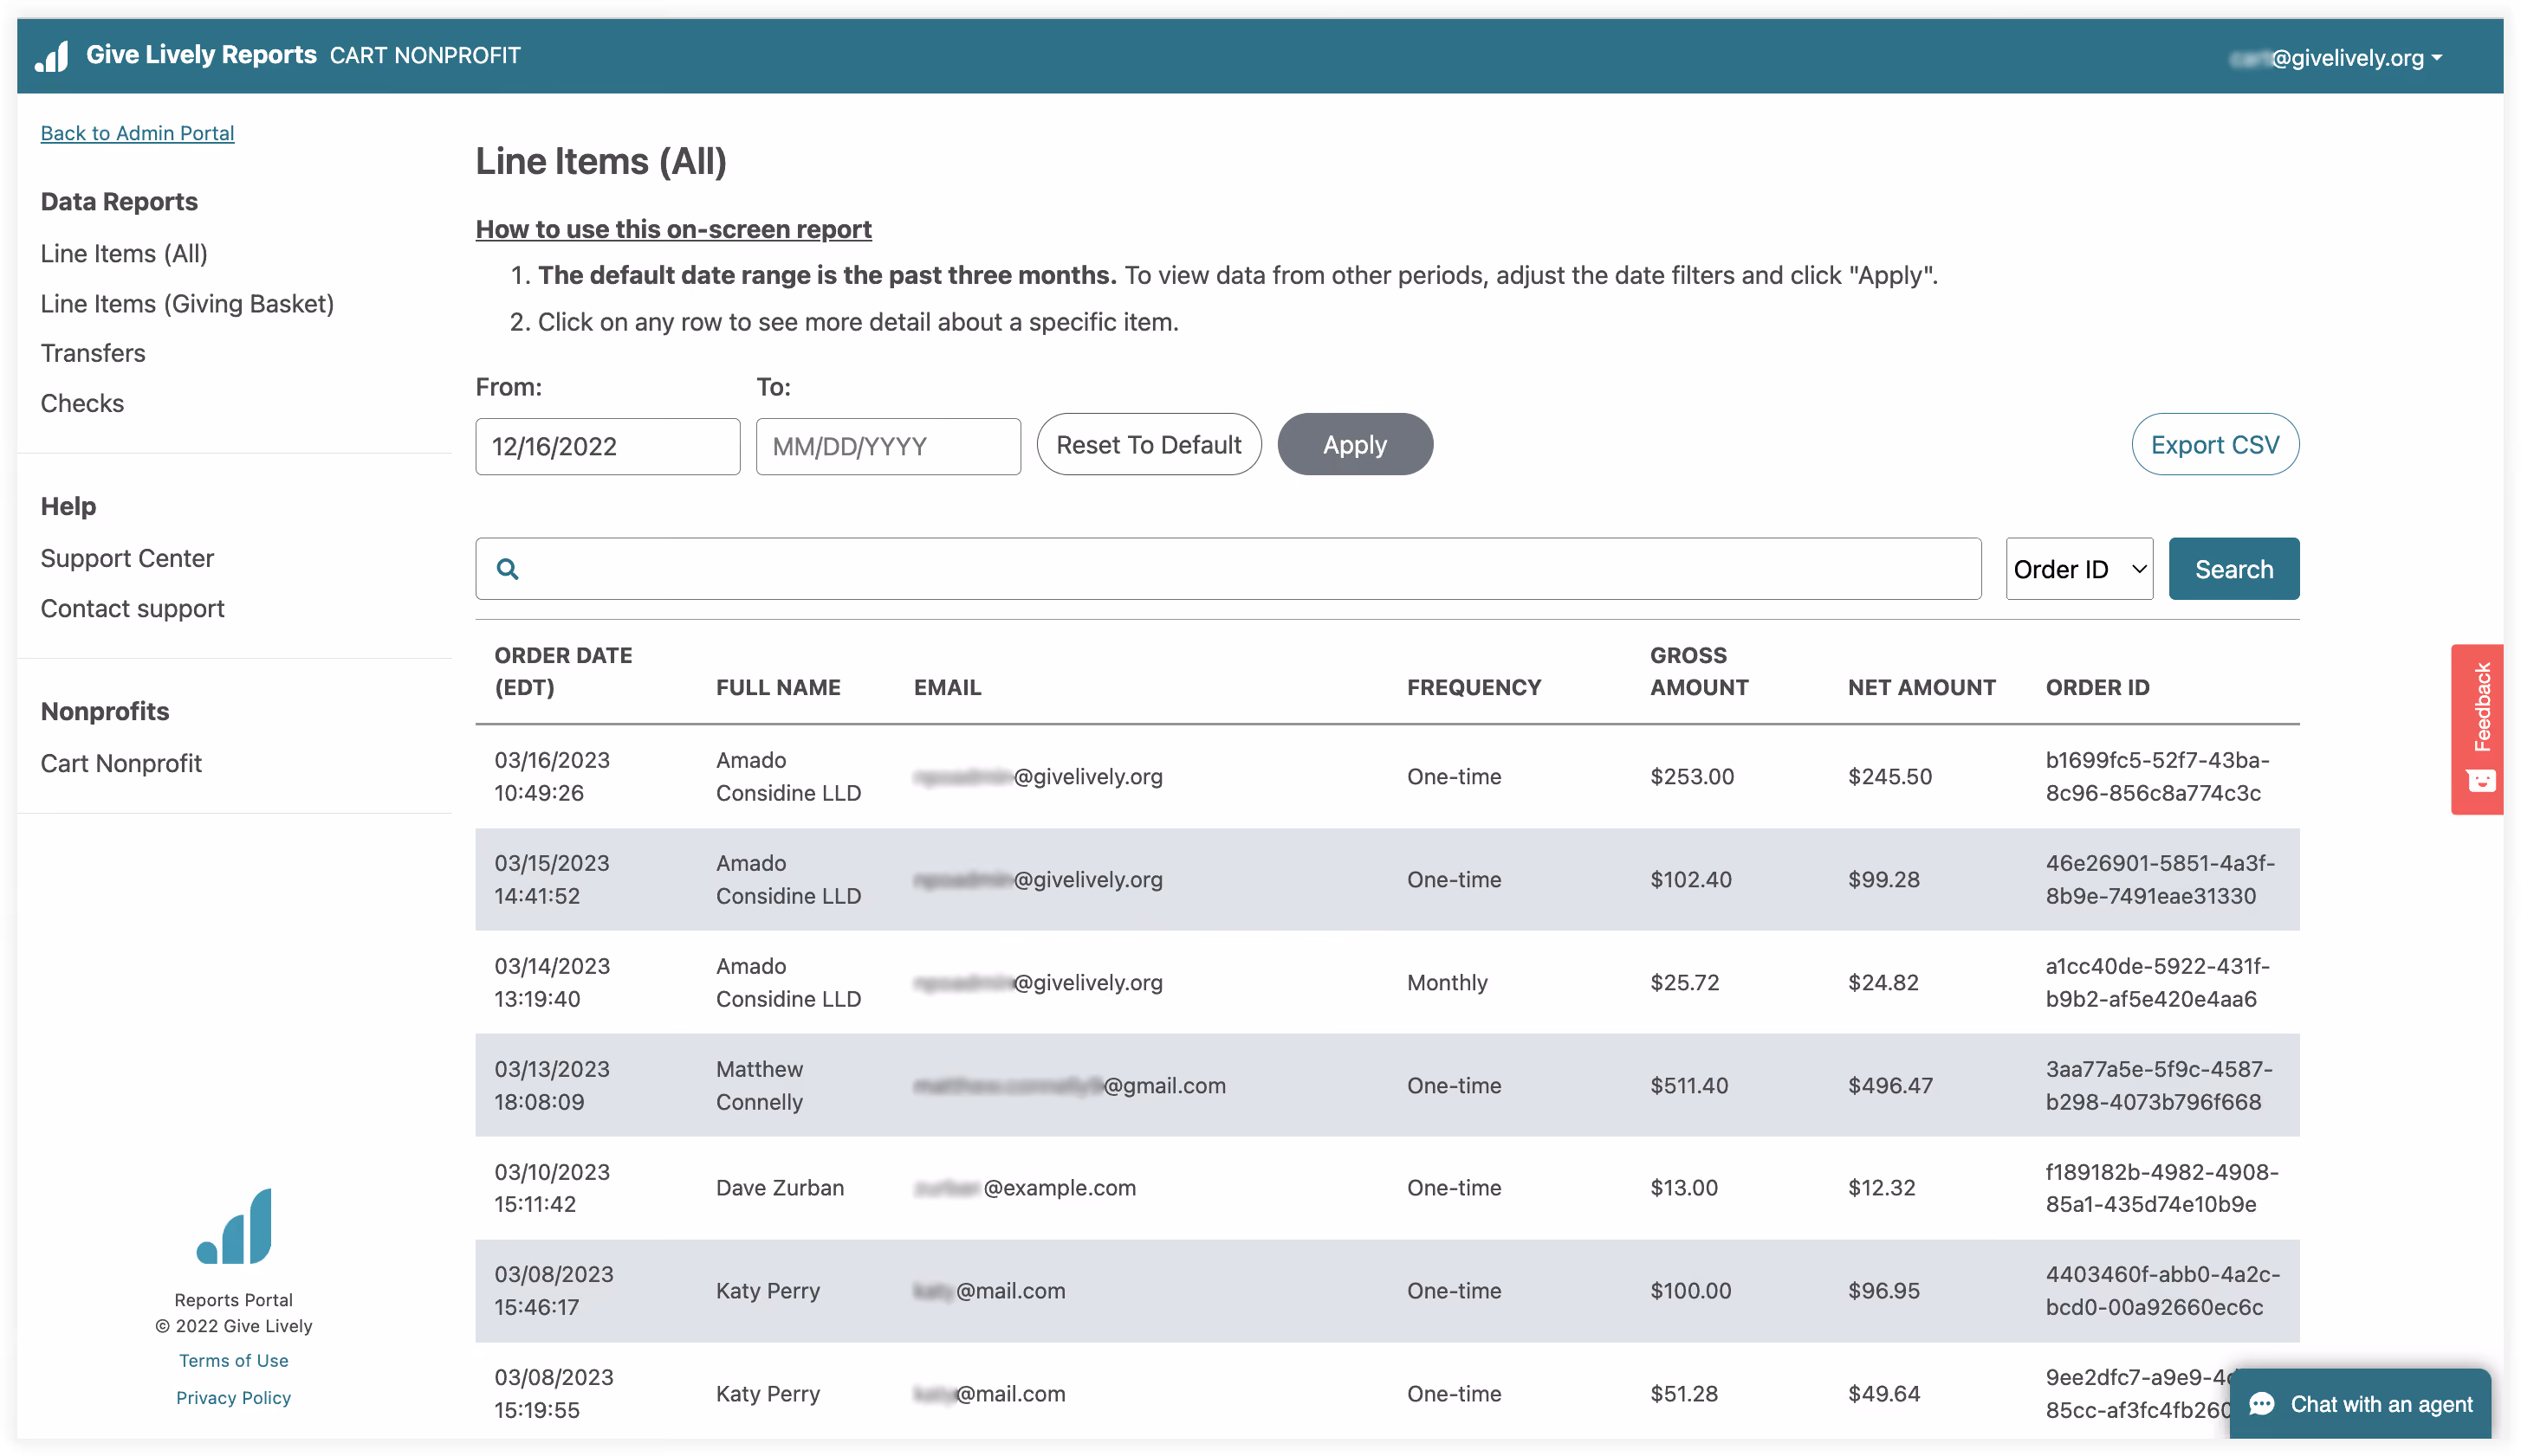Click Dave Zurban name cell
Screen dimensions: 2521x1456
pyautogui.click(x=780, y=1187)
